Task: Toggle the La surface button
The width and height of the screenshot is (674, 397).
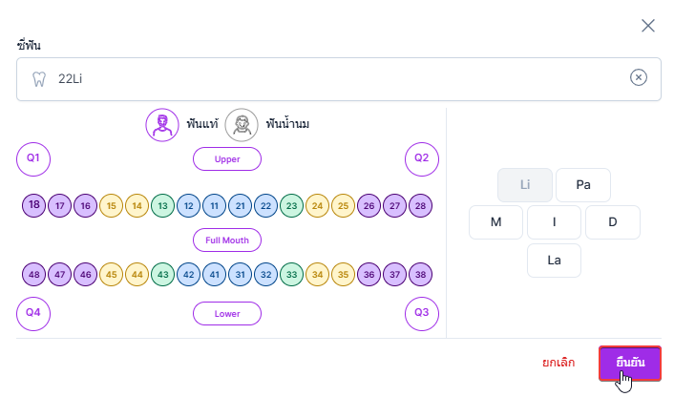Action: 554,260
